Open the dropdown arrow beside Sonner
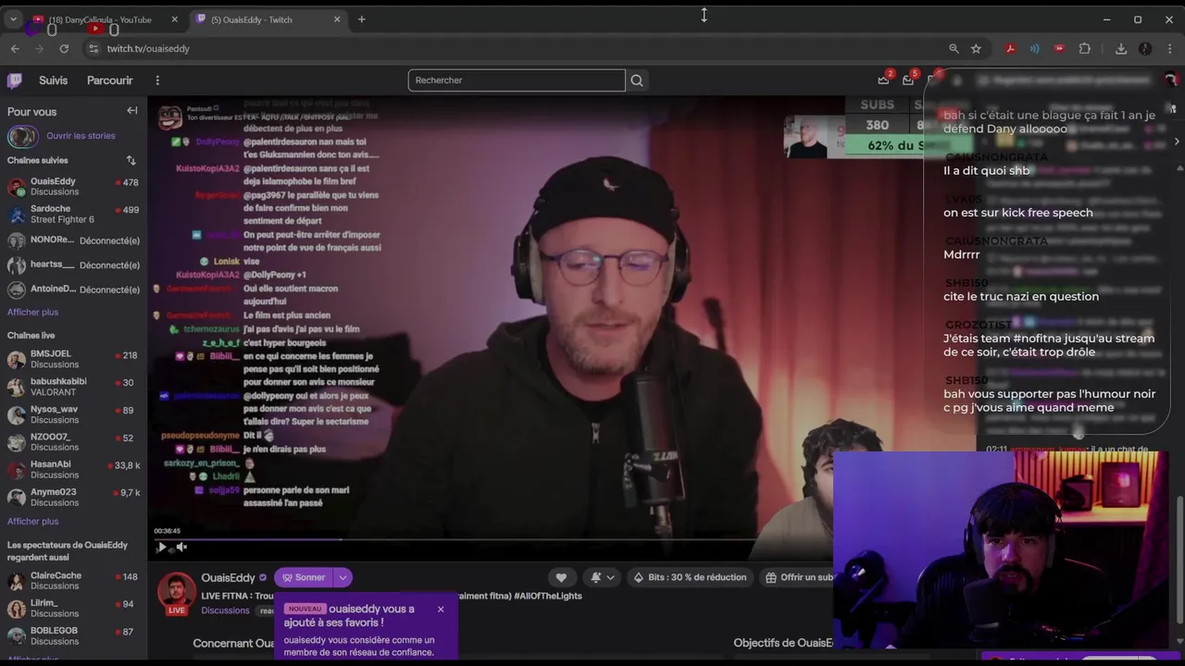Image resolution: width=1185 pixels, height=666 pixels. point(343,577)
